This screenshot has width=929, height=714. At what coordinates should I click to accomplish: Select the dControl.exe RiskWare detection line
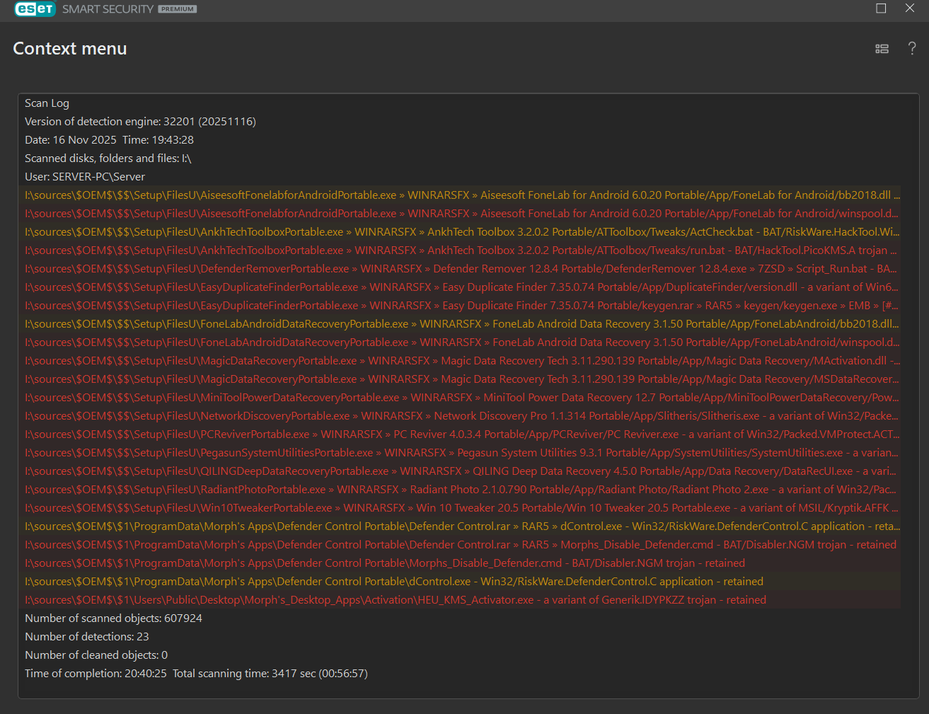coord(393,582)
